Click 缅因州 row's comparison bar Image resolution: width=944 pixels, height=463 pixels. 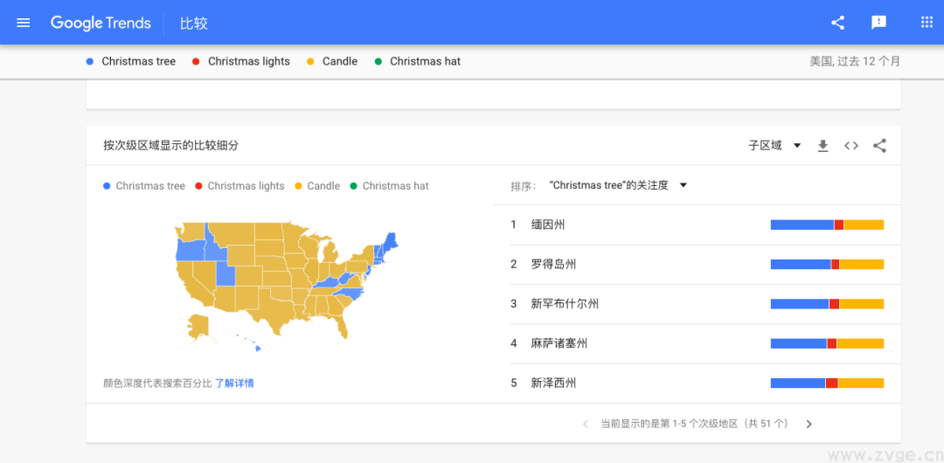[827, 225]
